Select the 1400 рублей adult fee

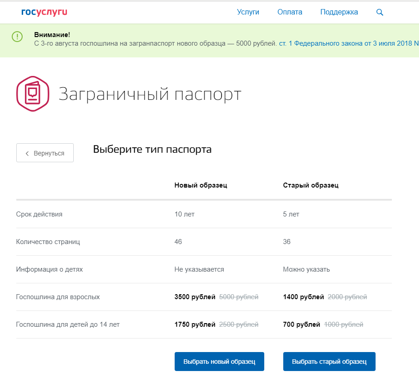point(303,297)
